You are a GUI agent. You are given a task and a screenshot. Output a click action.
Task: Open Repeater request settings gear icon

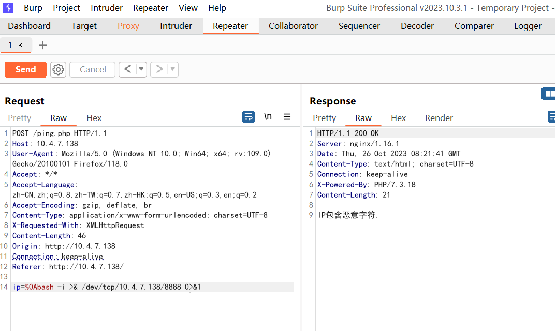click(x=58, y=69)
